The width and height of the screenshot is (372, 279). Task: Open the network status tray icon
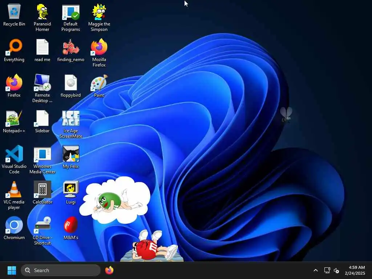[x=327, y=270]
